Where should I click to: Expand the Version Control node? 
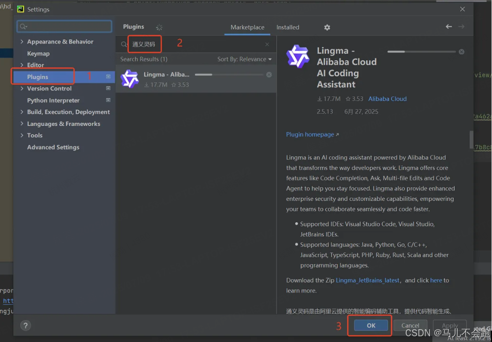pos(22,88)
